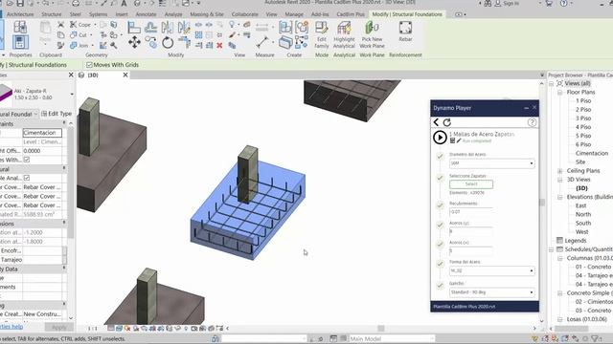Click the Align tool icon
Viewport: 613px width, 344px height.
click(134, 27)
